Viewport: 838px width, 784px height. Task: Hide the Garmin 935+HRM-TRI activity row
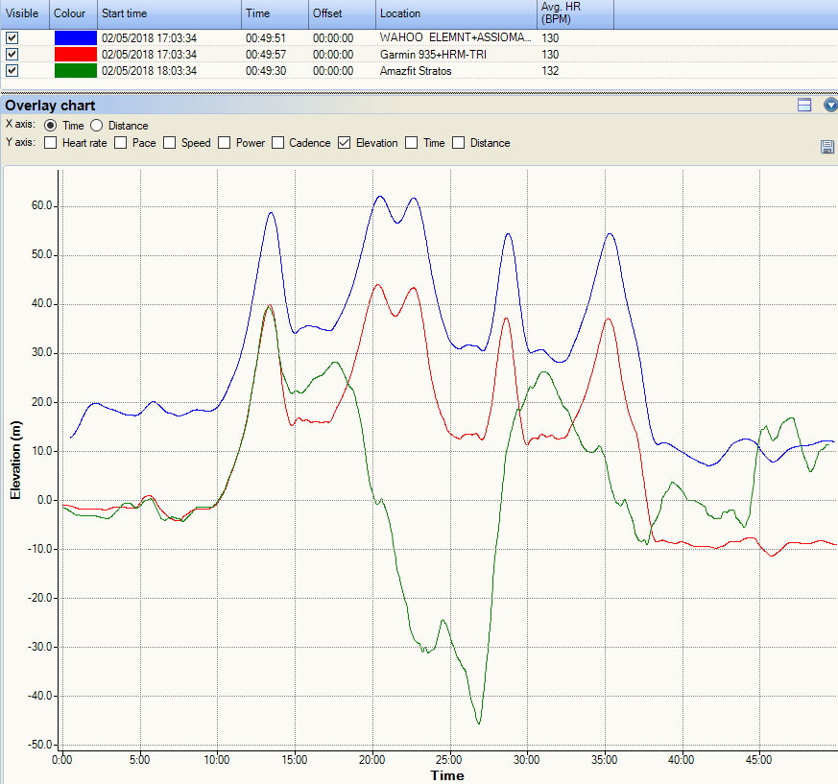click(12, 54)
